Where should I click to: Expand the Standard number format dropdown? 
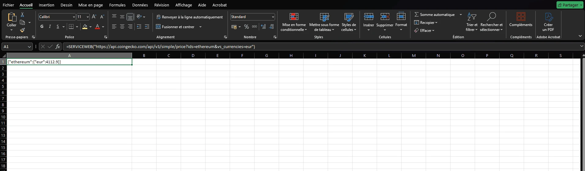point(273,17)
